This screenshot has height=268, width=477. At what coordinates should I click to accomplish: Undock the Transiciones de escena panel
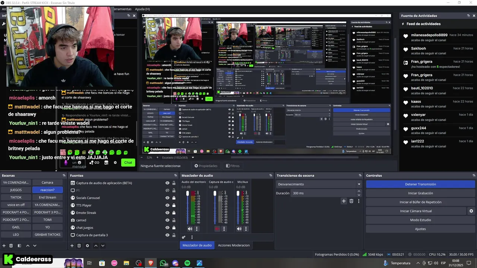click(360, 175)
